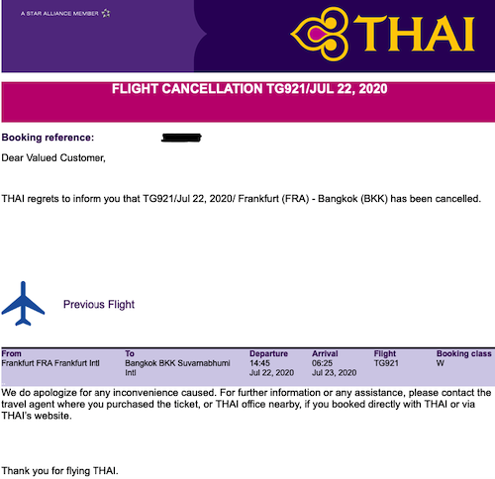Click Frankfurt FRA Frankfurt Intl origin cell
The width and height of the screenshot is (495, 479).
pyautogui.click(x=50, y=363)
